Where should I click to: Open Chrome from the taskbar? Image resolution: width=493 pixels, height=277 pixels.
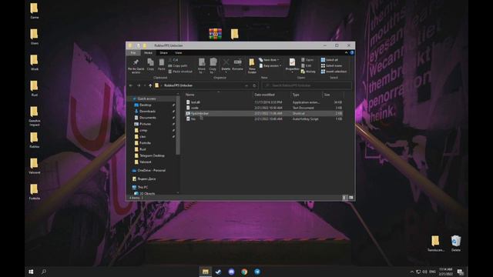tap(244, 272)
